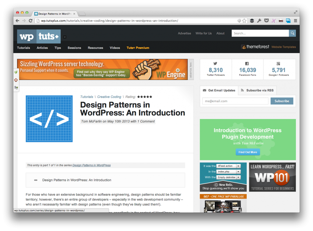Click the gear extension icon in address bar

pos(239,21)
